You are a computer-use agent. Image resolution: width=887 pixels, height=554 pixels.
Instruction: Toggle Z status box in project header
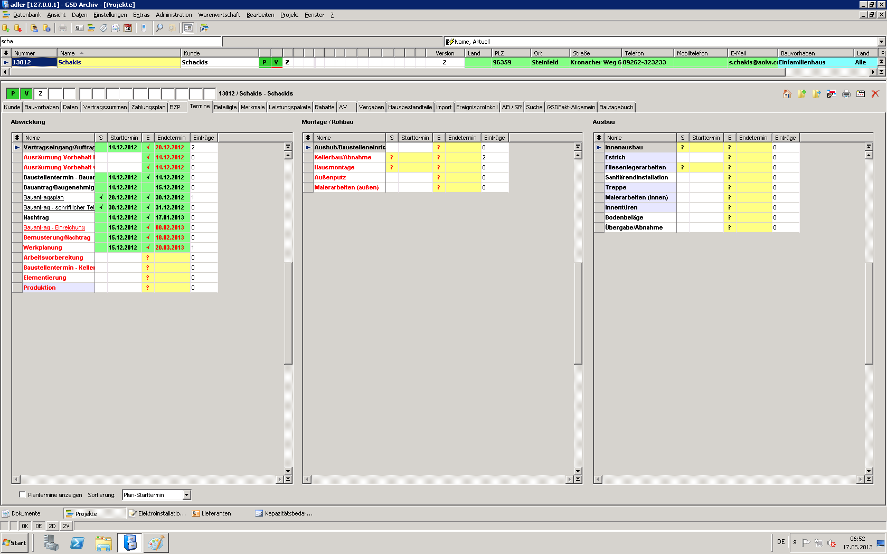(41, 93)
